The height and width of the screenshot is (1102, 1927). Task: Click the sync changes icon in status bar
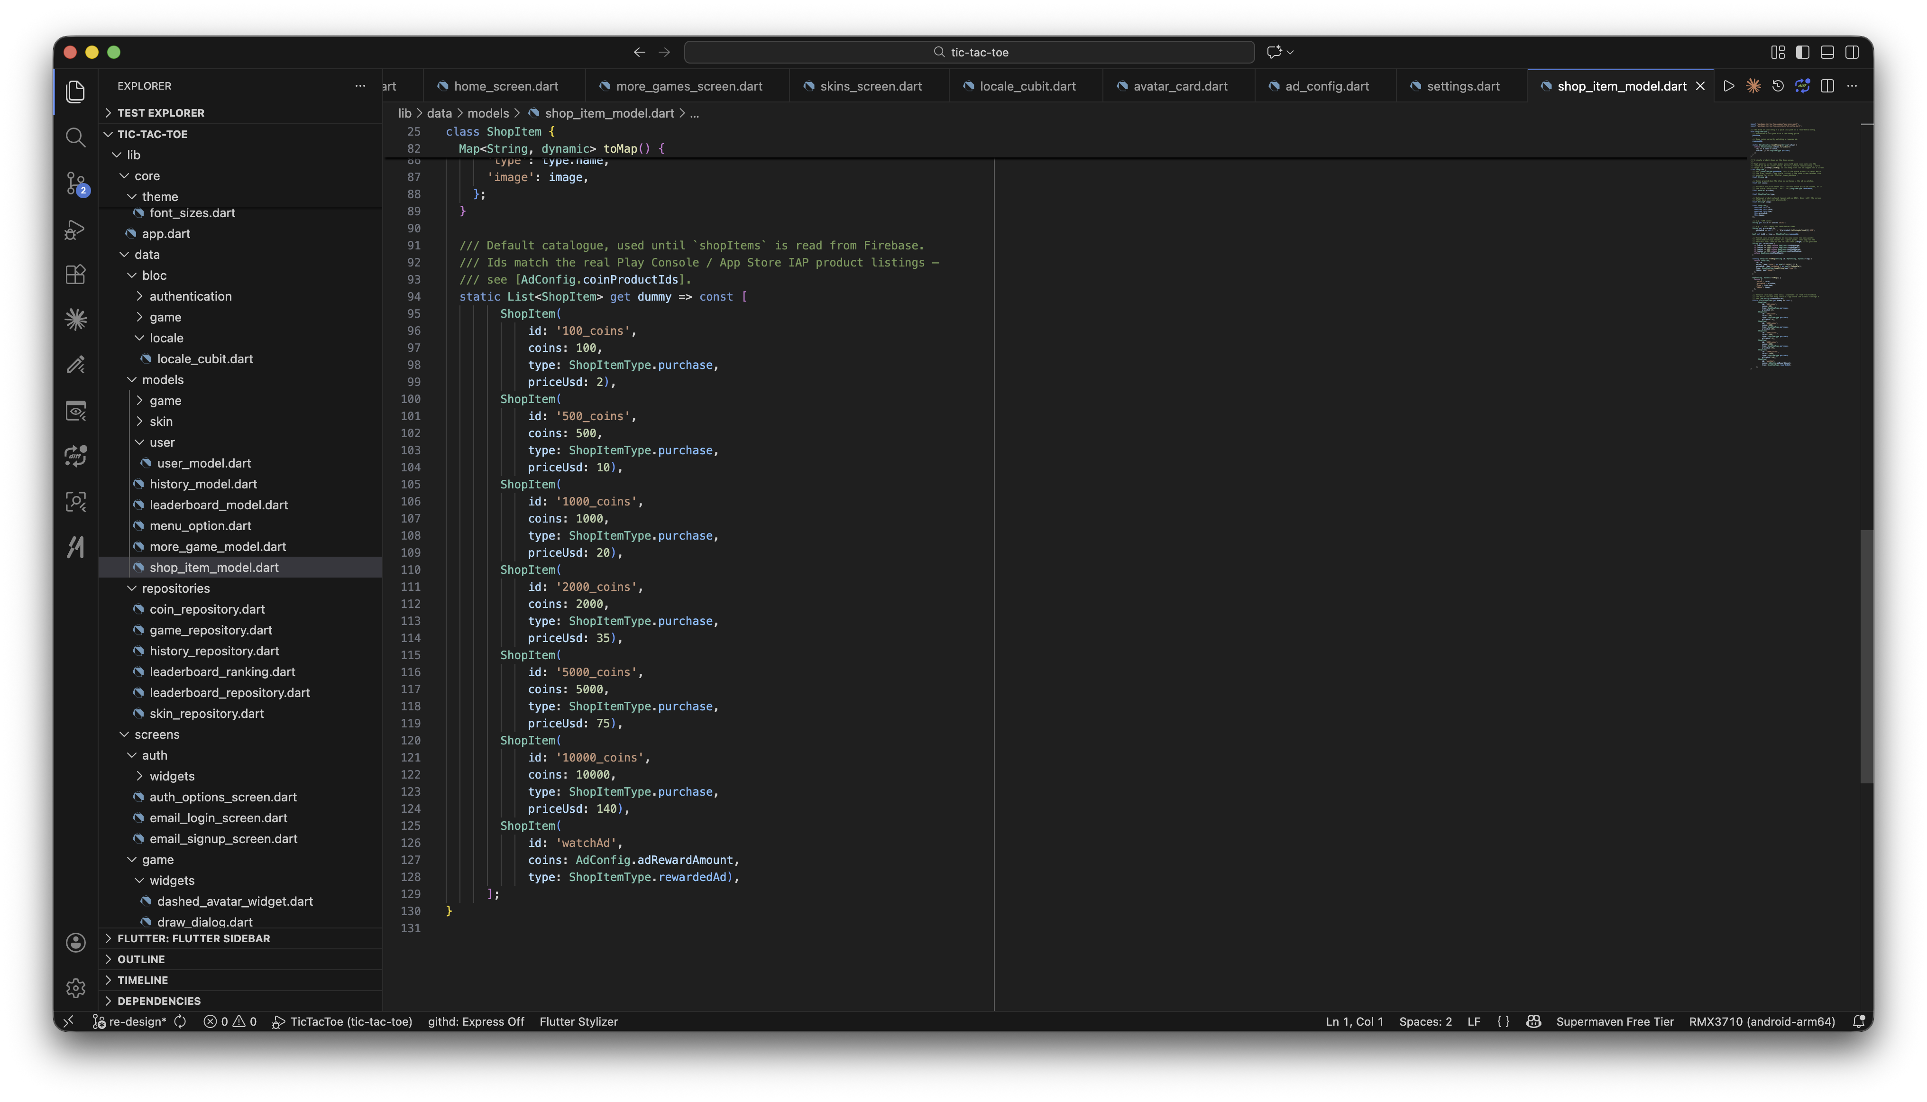pyautogui.click(x=180, y=1022)
